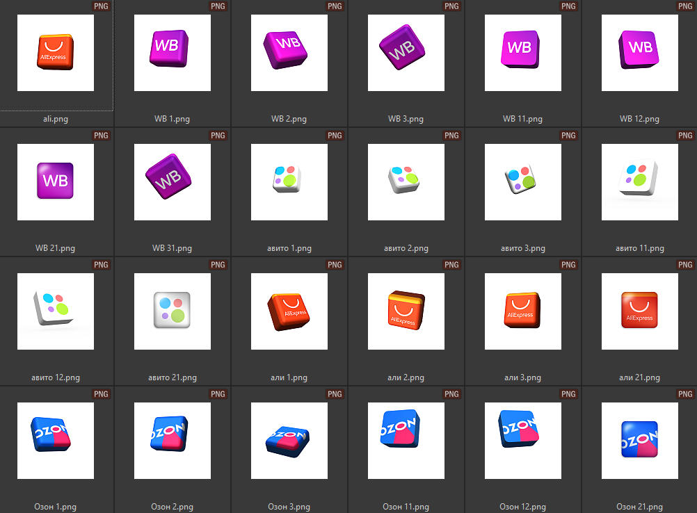Select the авито 12.png thumbnail image
Viewport: 697px width, 513px height.
(x=56, y=311)
